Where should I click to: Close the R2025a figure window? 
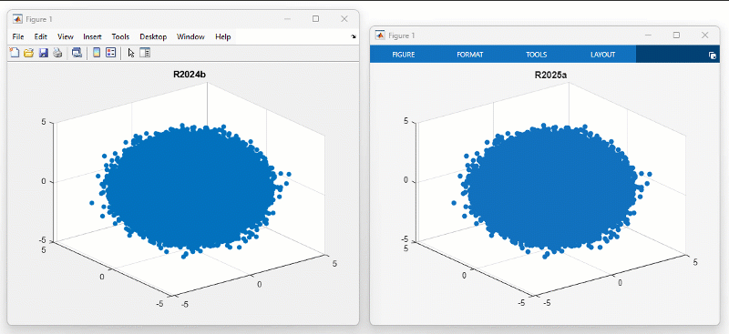click(x=704, y=35)
